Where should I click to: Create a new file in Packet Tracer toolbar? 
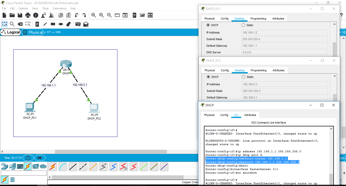pyautogui.click(x=4, y=15)
